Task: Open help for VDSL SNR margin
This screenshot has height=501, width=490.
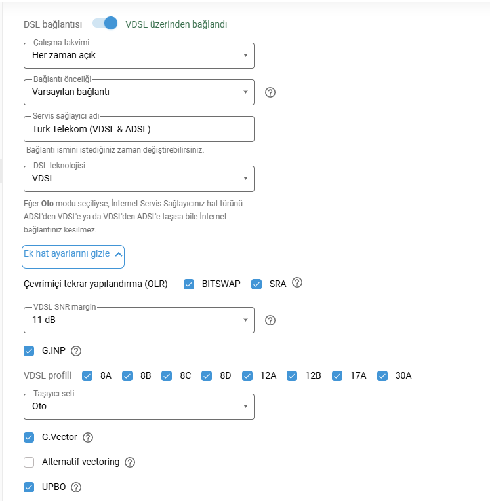Action: [x=270, y=320]
